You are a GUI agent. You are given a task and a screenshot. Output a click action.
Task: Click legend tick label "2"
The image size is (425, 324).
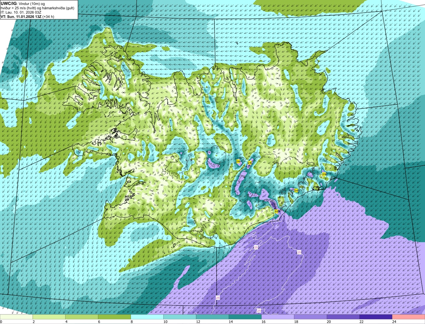pos(34,322)
